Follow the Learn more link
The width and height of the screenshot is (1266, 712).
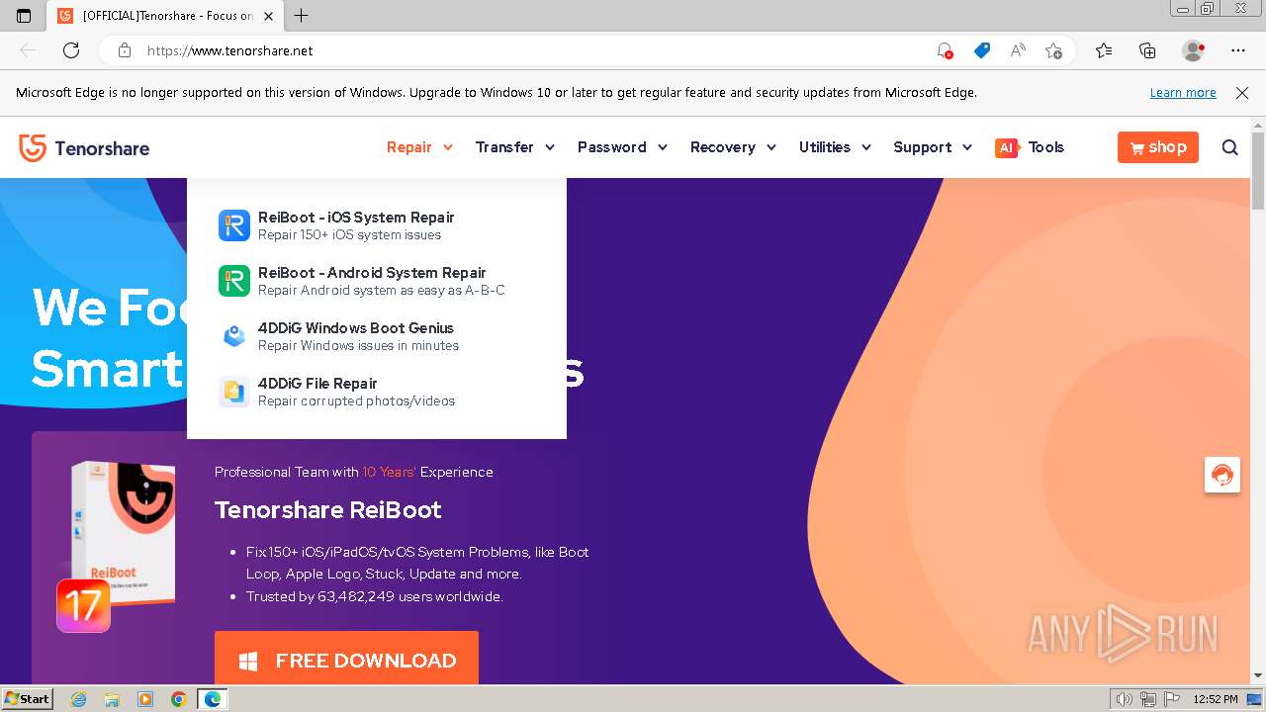[x=1183, y=93]
